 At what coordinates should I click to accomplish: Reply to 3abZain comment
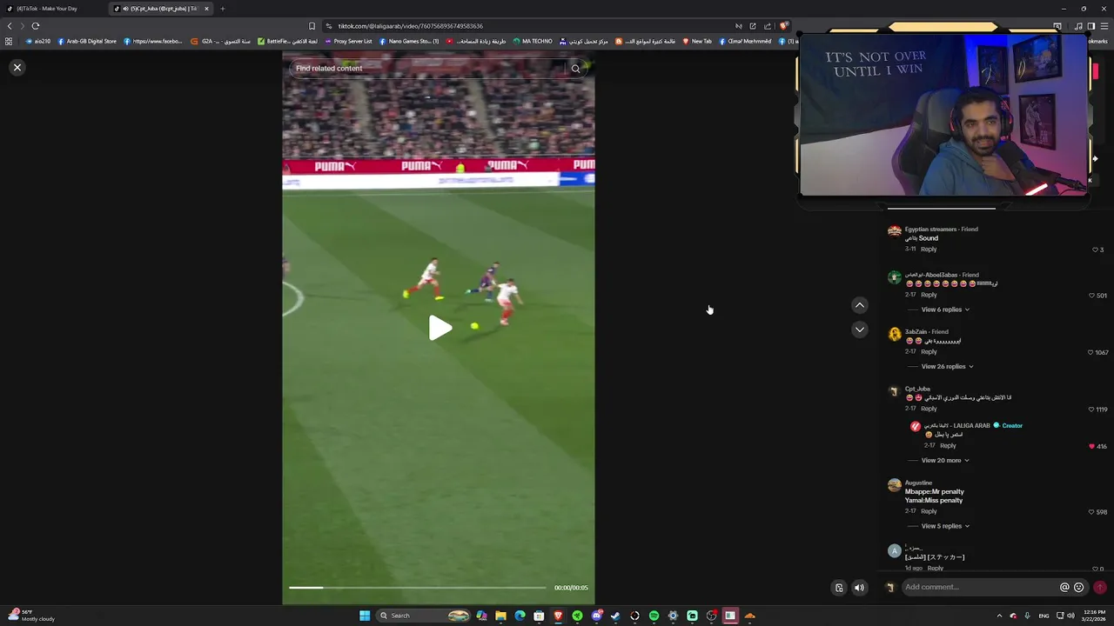click(929, 351)
